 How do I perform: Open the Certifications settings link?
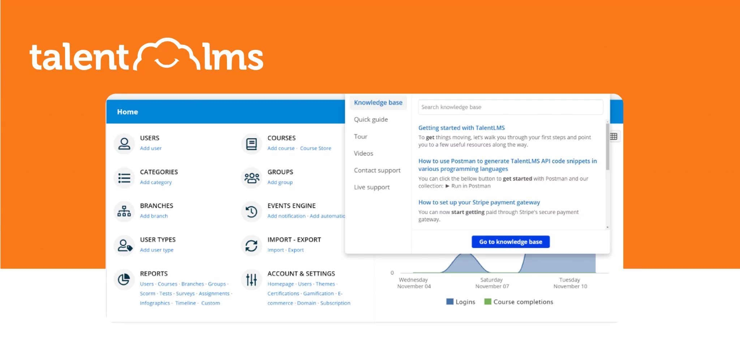tap(283, 294)
